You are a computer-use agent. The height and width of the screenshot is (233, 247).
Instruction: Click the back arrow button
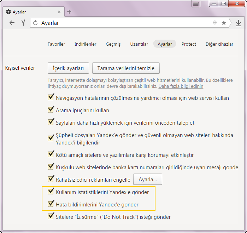coord(12,23)
